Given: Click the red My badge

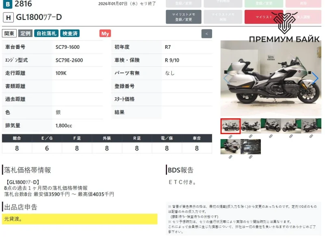Looking at the screenshot, I should (105, 33).
